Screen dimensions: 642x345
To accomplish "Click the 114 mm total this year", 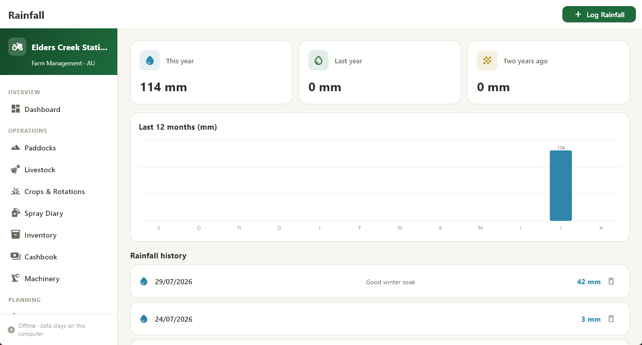I will (x=164, y=87).
